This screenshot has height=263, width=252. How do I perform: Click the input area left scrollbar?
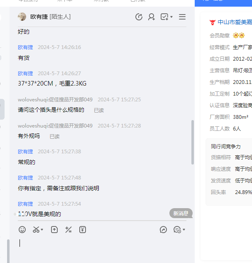[x=8, y=251]
